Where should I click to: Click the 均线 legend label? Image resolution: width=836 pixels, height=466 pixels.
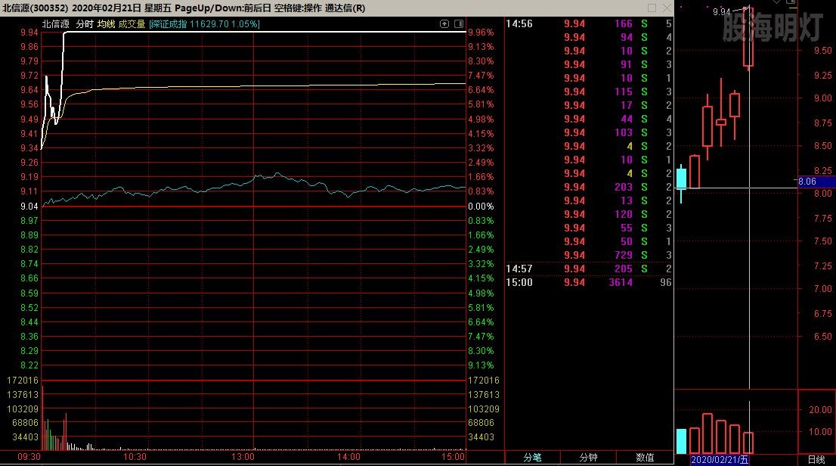(106, 24)
